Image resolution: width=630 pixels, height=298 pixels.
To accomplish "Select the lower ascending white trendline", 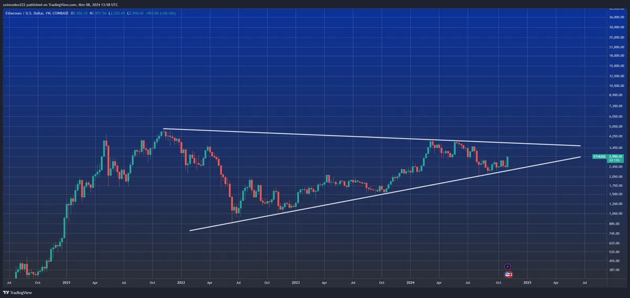I will click(x=385, y=194).
